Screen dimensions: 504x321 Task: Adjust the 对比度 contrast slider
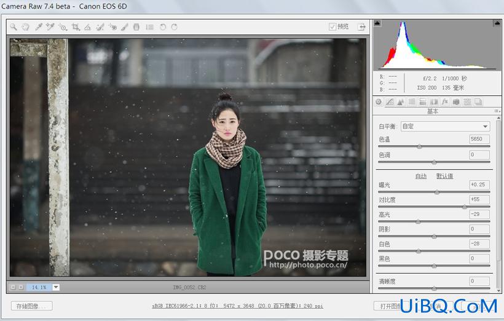pos(465,207)
